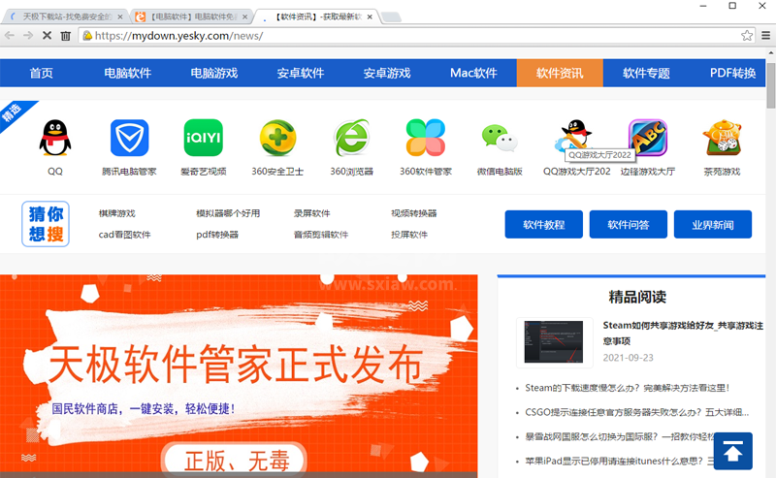The width and height of the screenshot is (776, 478).
Task: Open the 360安全卫士 icon
Action: (x=277, y=138)
